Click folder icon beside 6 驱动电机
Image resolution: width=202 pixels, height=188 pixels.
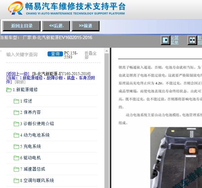[x=16, y=158]
